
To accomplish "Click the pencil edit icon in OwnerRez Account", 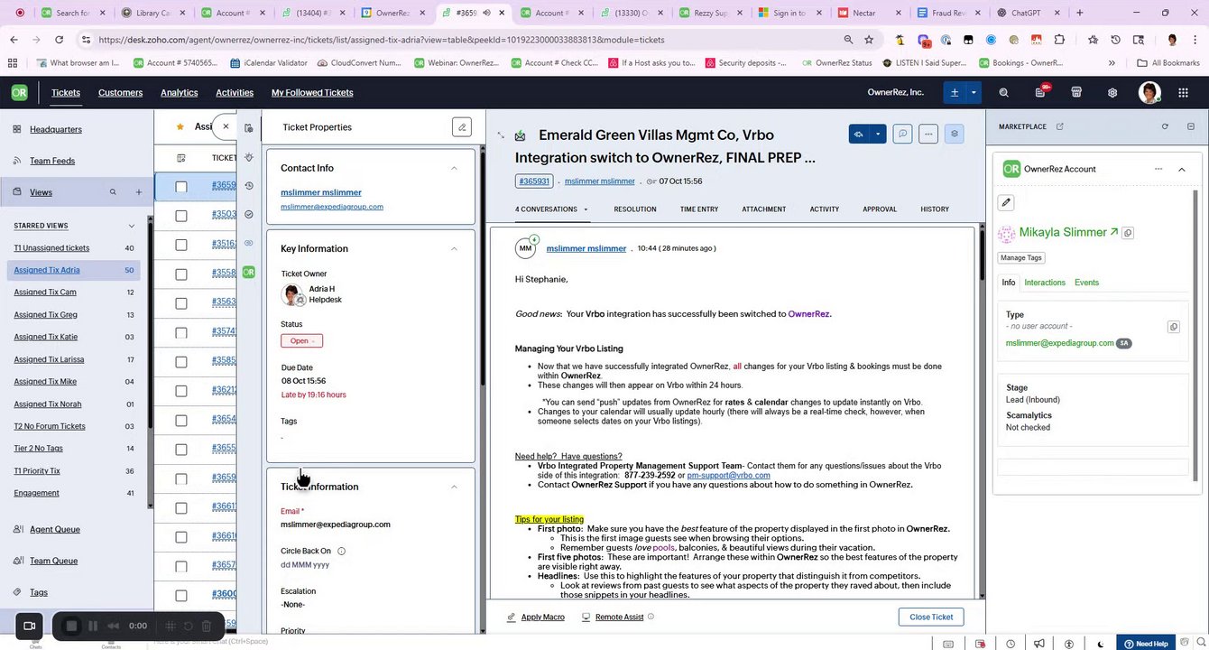I will point(1006,202).
